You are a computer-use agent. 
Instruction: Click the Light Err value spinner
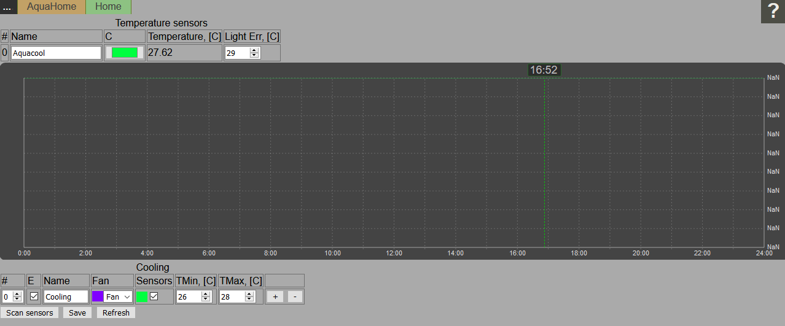[x=254, y=53]
